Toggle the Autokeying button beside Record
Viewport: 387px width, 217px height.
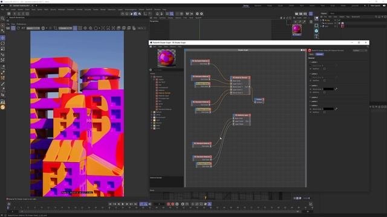[173, 204]
